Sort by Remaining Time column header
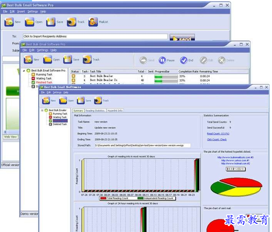The width and height of the screenshot is (272, 232). tap(208, 71)
